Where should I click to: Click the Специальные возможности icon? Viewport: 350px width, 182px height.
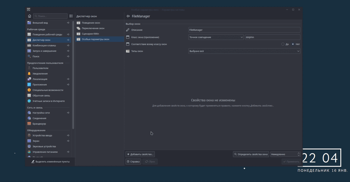tap(29, 90)
